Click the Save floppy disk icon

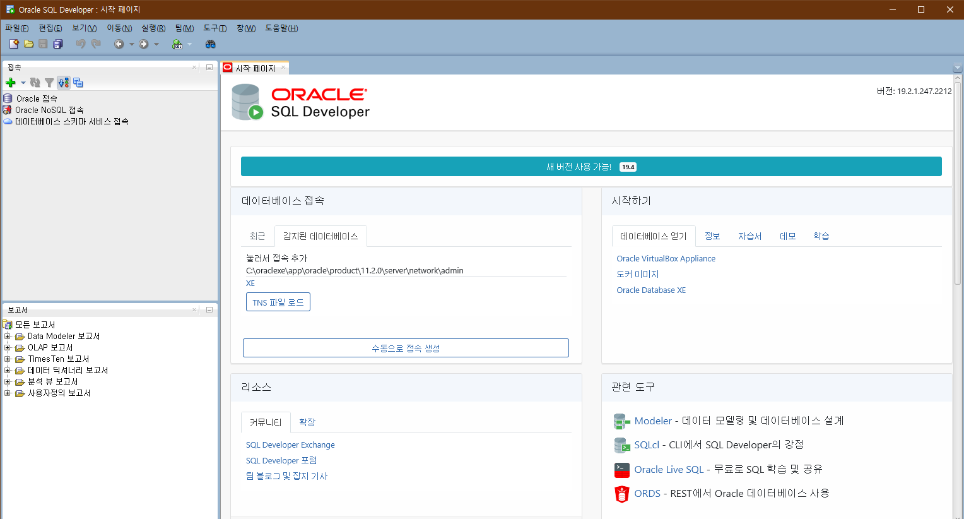tap(43, 44)
